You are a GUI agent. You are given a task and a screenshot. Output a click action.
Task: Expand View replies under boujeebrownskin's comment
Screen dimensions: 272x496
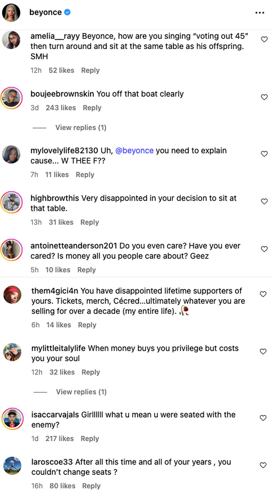pos(81,128)
